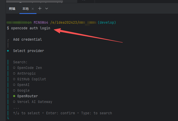Click the diamond marker beside Select provider
178x121 pixels.
8,51
